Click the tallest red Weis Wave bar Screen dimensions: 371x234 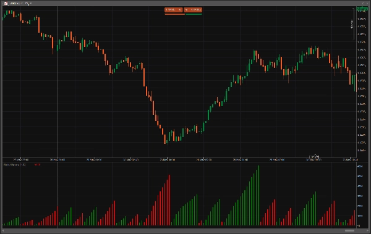coord(169,200)
